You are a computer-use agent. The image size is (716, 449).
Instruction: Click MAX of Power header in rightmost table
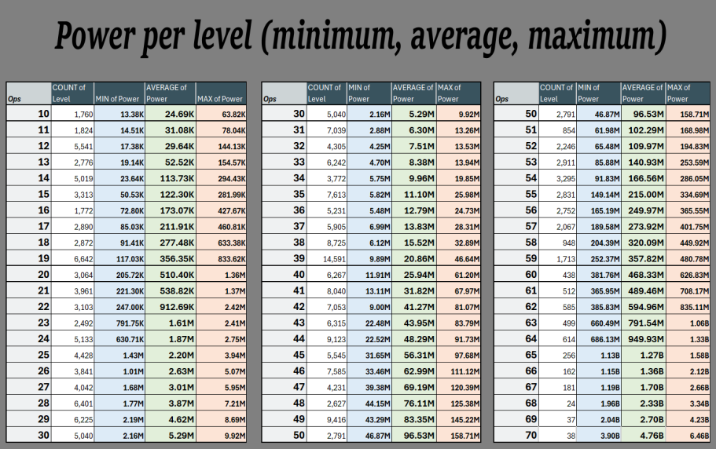pos(686,93)
